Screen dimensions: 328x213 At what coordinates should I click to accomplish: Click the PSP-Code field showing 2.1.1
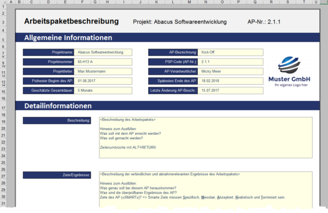(230, 62)
